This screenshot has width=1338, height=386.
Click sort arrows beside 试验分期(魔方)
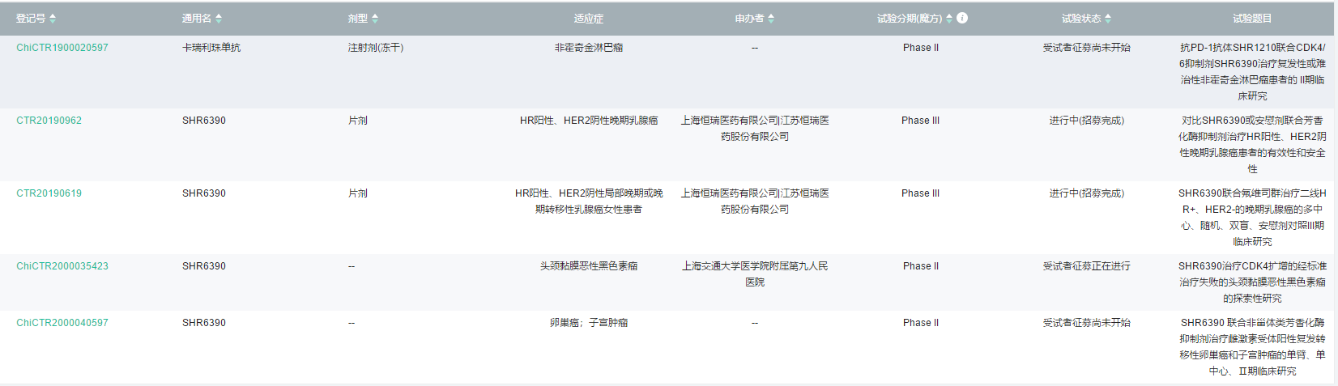pyautogui.click(x=949, y=19)
